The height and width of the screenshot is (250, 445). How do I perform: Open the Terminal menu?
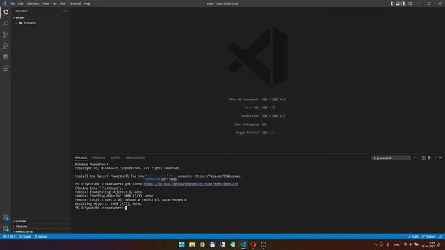coord(75,3)
